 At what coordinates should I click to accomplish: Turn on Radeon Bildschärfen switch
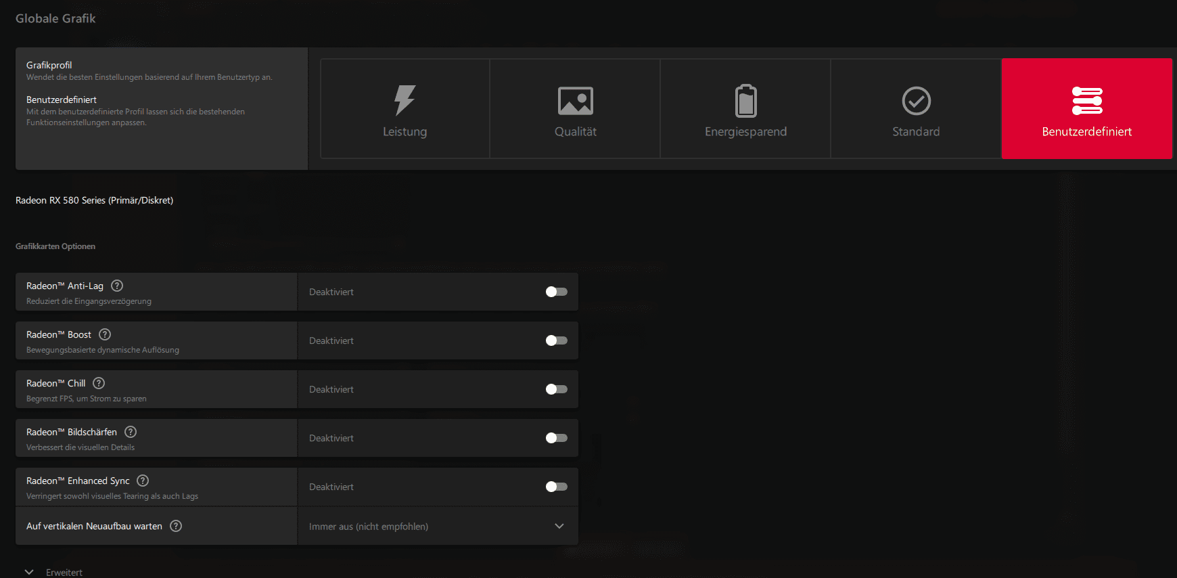pyautogui.click(x=557, y=438)
